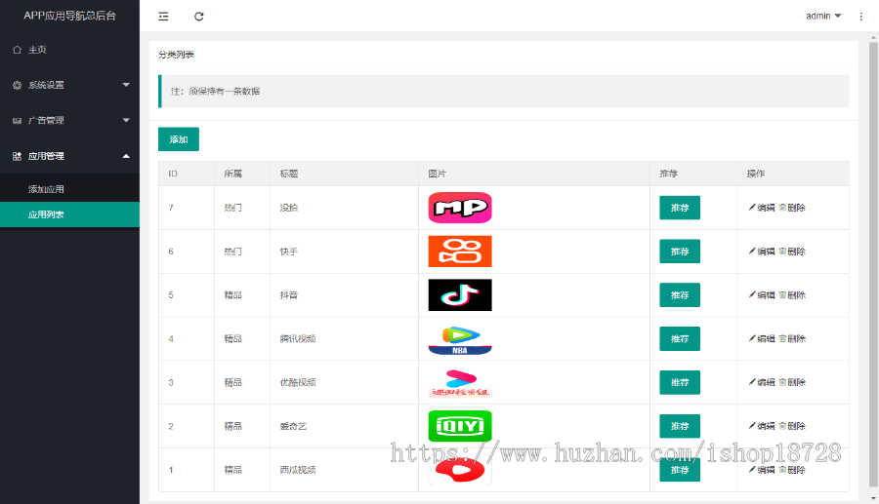This screenshot has height=504, width=879.
Task: Click the gear icon for 系统设置
Action: coord(17,85)
